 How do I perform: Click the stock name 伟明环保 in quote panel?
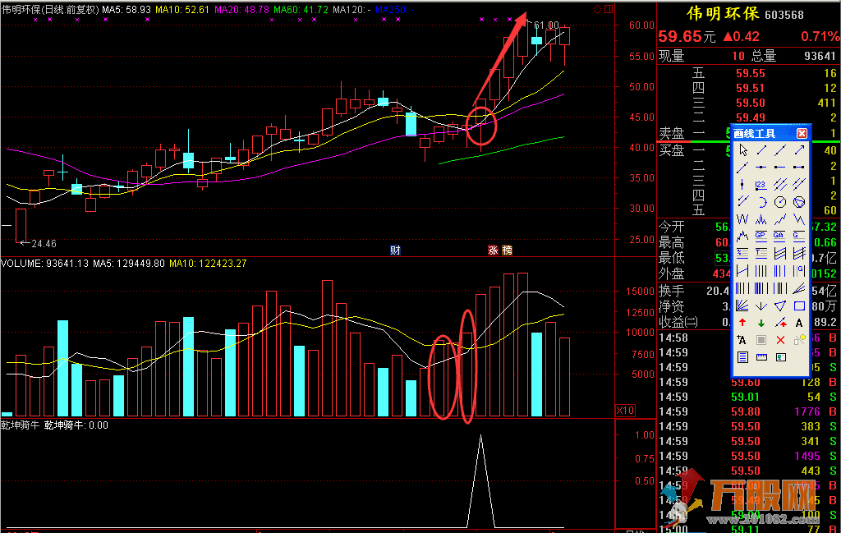(723, 13)
